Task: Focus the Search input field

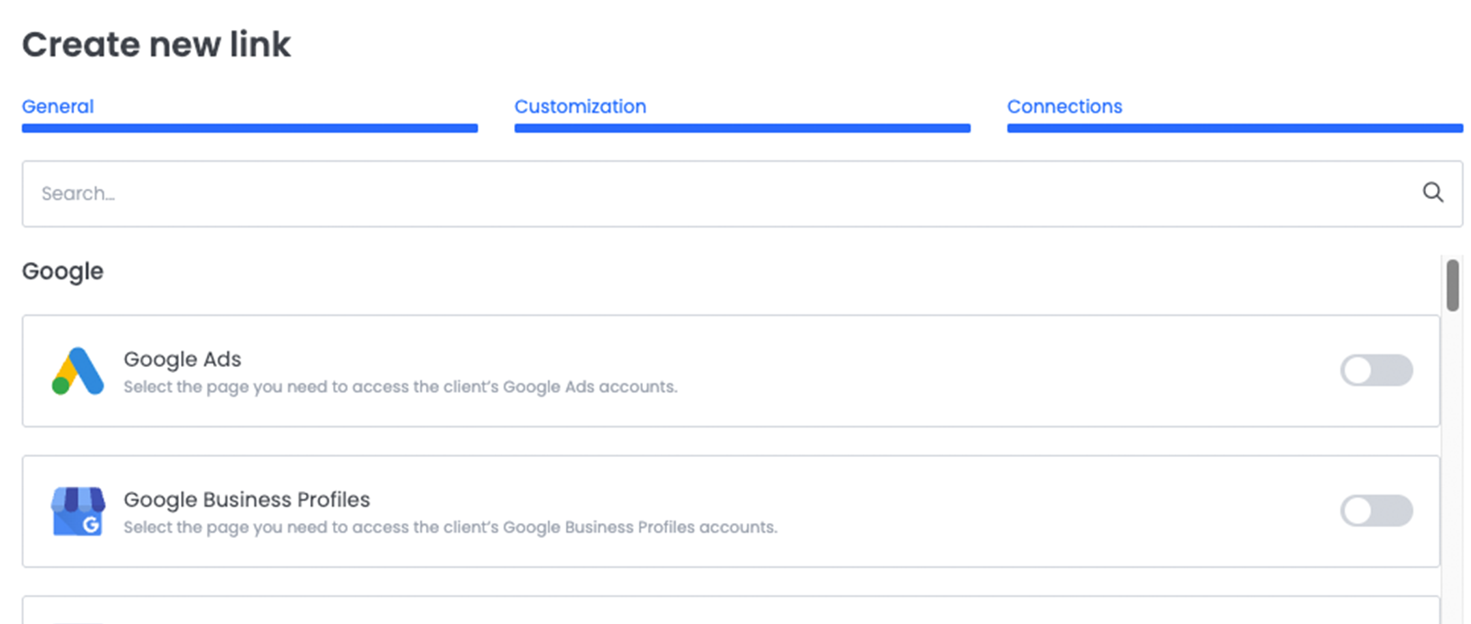Action: pos(742,194)
